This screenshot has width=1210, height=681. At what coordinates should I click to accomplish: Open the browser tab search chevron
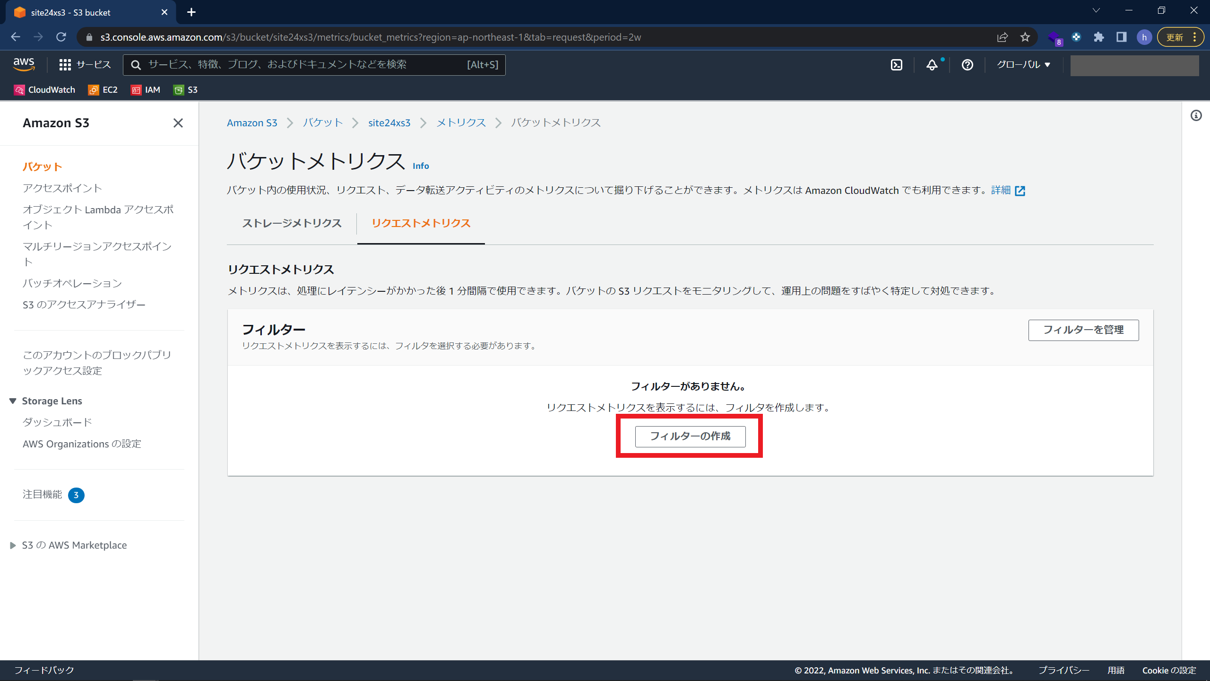[x=1096, y=10]
